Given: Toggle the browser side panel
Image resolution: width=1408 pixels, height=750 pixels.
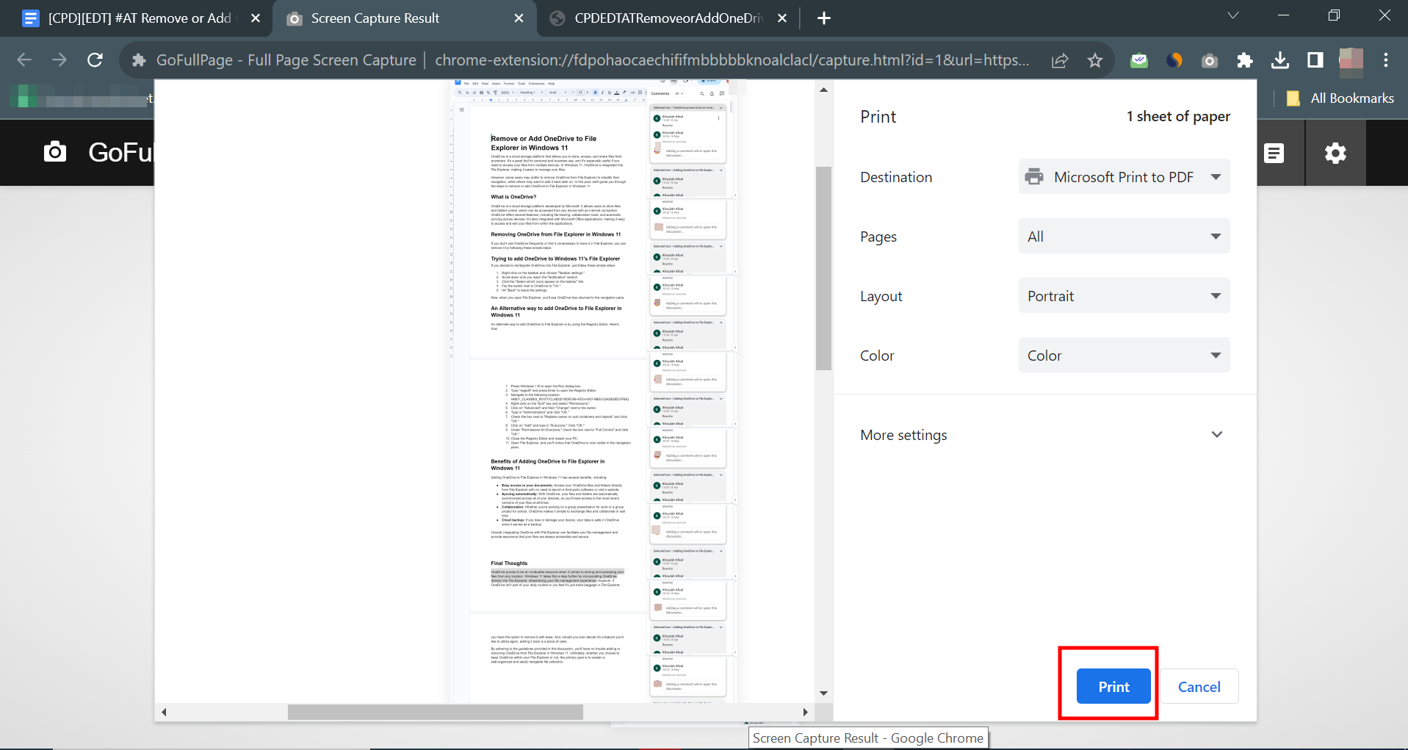Looking at the screenshot, I should click(1315, 60).
